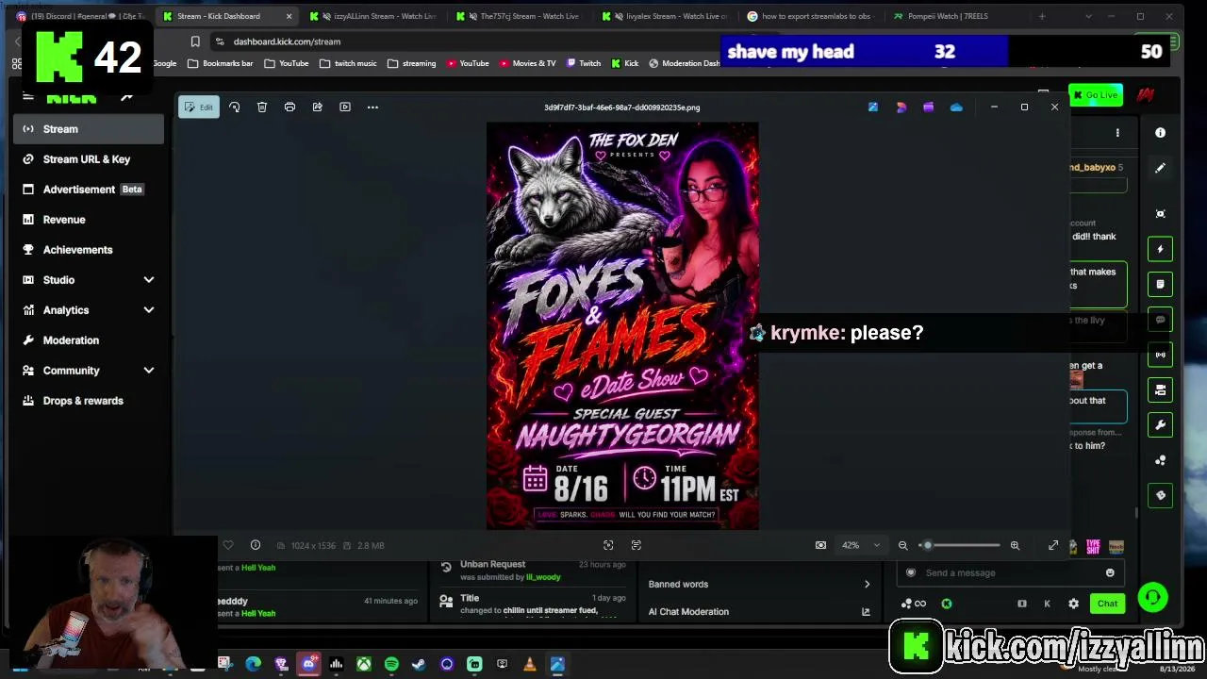Close the Stream - Kick Dashboard tab

coord(289,16)
